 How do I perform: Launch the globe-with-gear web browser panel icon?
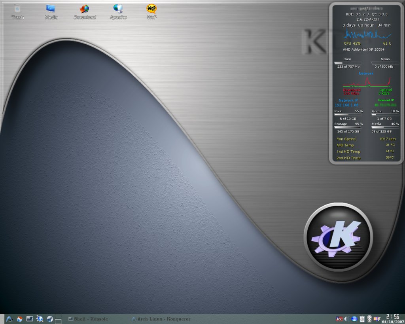coord(40,319)
